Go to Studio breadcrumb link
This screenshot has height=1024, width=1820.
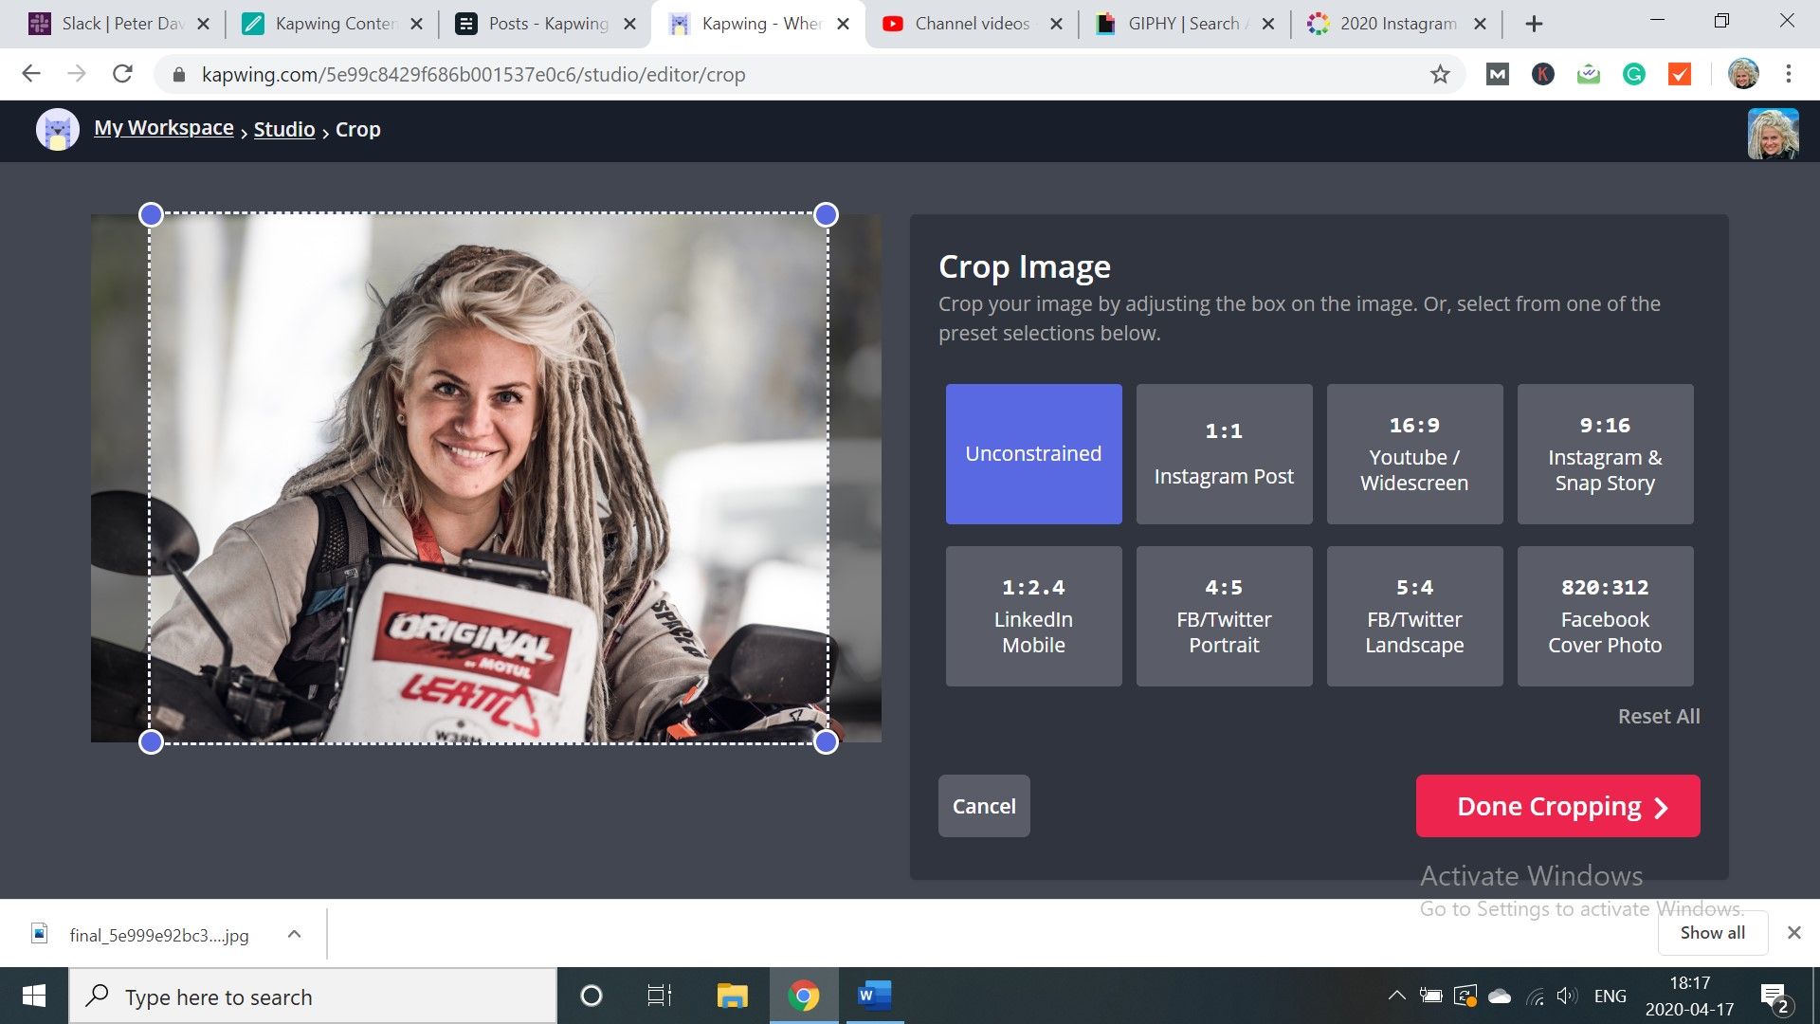(284, 129)
